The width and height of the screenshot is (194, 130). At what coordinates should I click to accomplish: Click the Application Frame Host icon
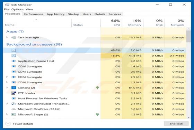pyautogui.click(x=14, y=61)
